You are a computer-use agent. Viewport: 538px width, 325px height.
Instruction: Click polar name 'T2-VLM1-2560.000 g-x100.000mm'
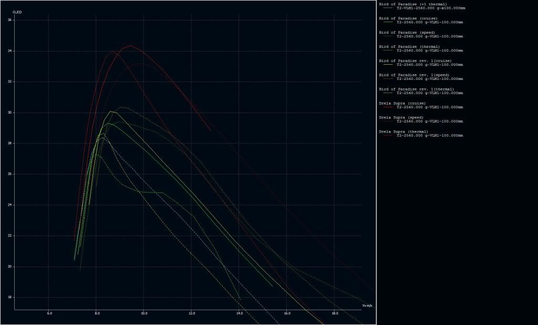pos(431,8)
